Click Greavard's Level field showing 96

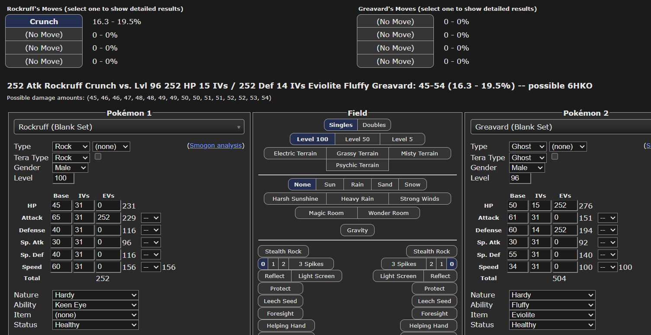520,178
